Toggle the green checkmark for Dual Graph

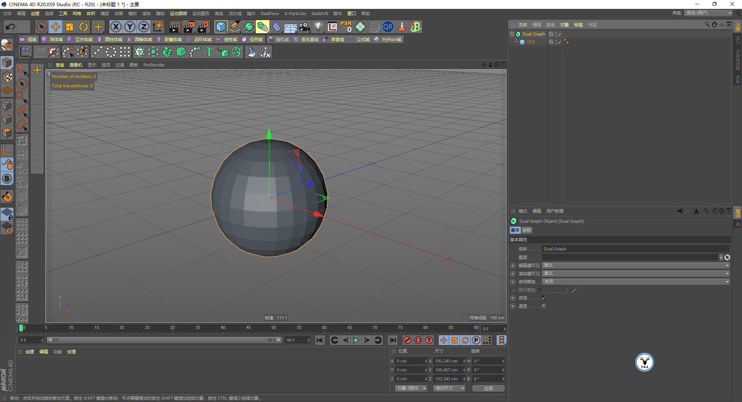pos(560,34)
